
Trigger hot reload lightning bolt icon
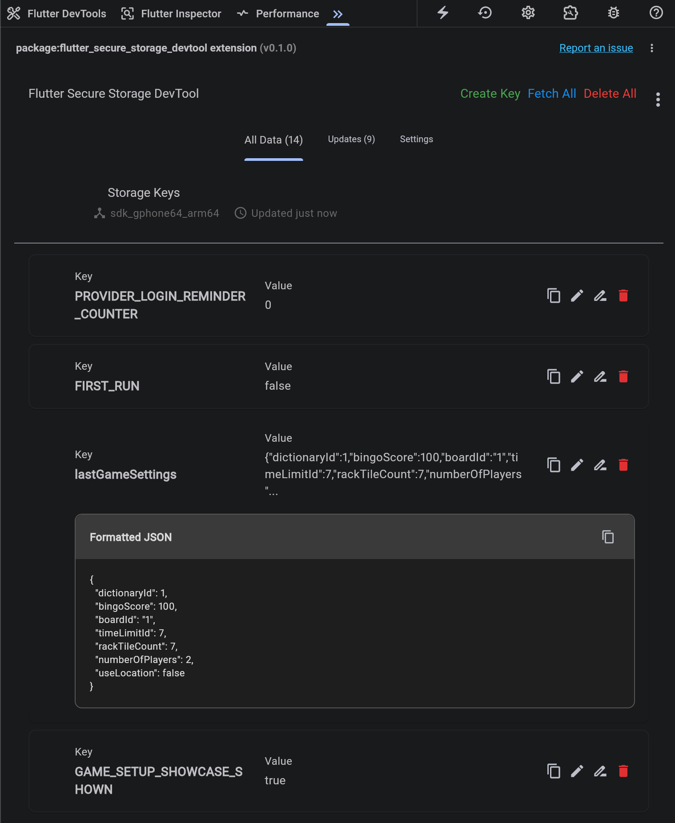tap(442, 13)
